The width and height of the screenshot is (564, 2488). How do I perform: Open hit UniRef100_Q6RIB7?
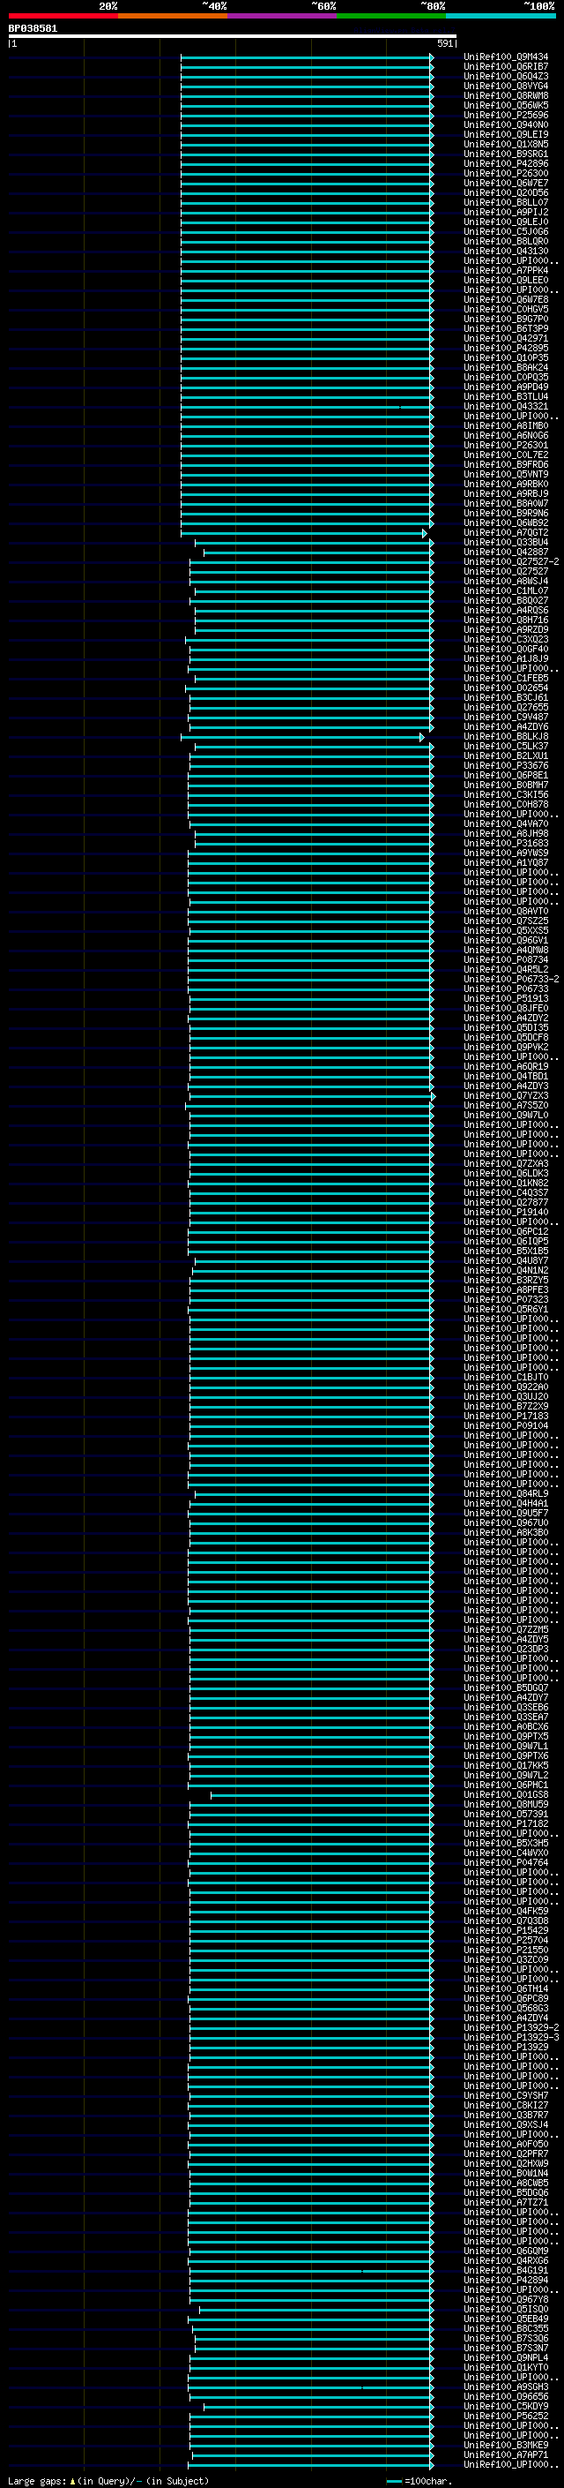point(506,68)
